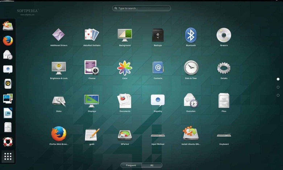Open Shotwell photo manager in dock
This screenshot has width=283, height=170.
8,98
